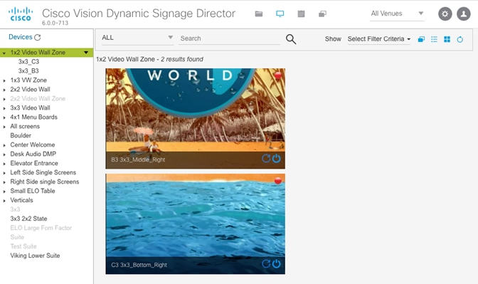Expand the 1x3 VW Zone node
Viewport: 478px width, 284px height.
(x=4, y=80)
